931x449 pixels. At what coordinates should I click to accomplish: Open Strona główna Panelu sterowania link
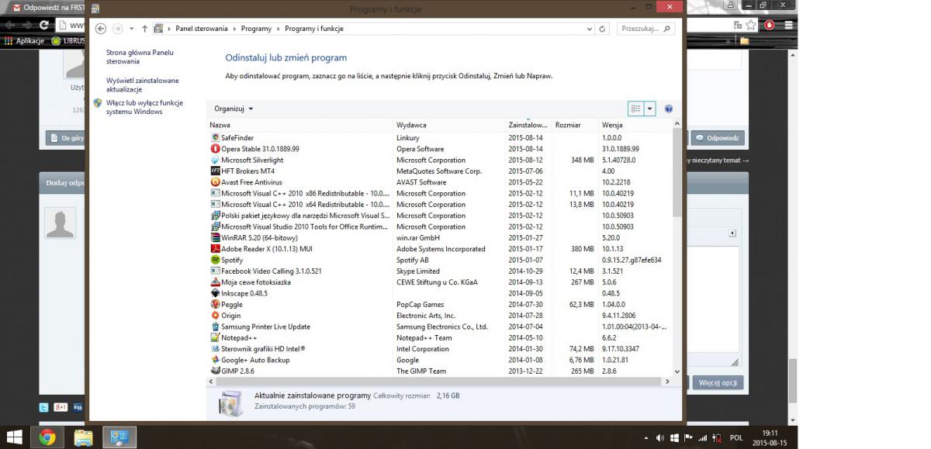[x=140, y=57]
